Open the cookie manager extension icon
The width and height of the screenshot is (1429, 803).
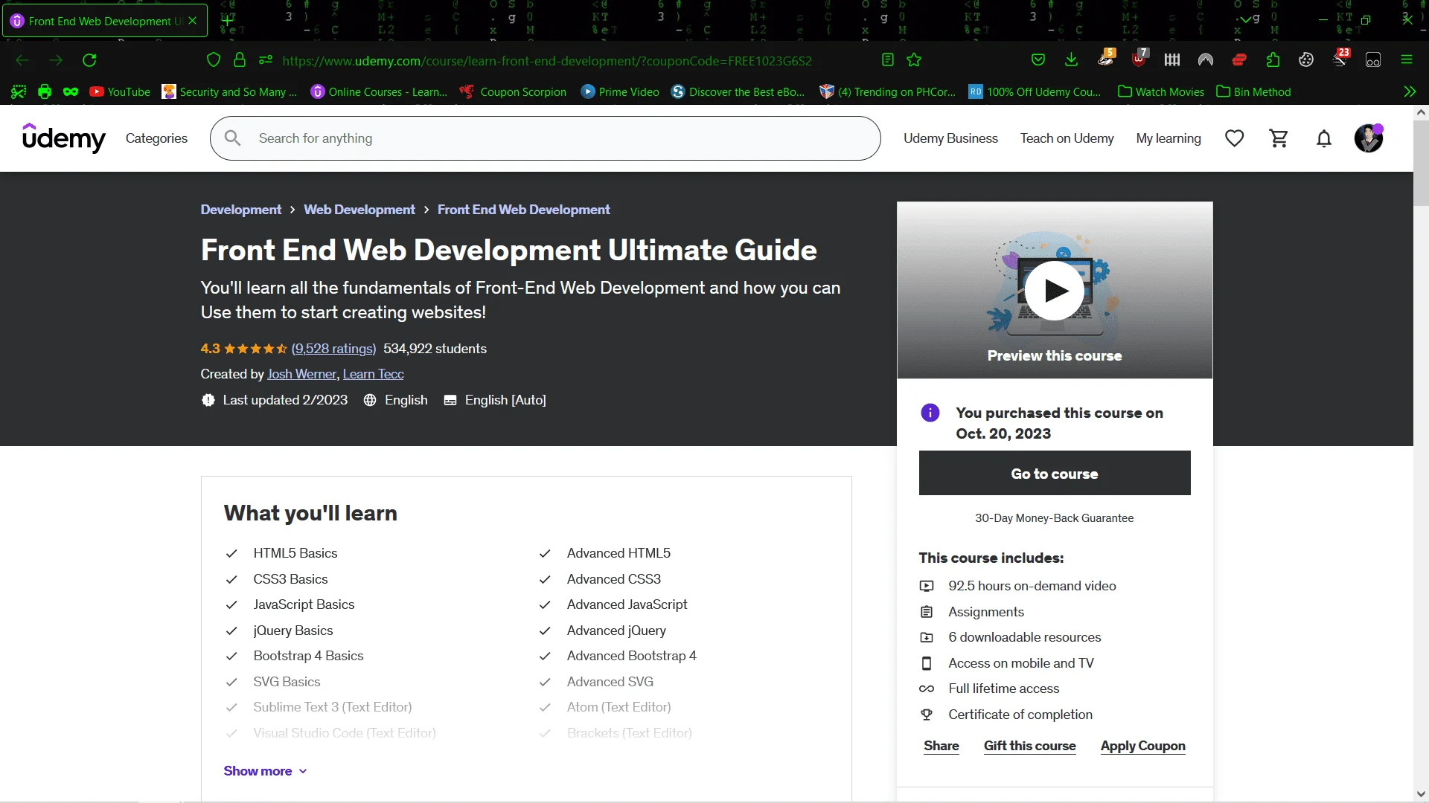click(1306, 60)
